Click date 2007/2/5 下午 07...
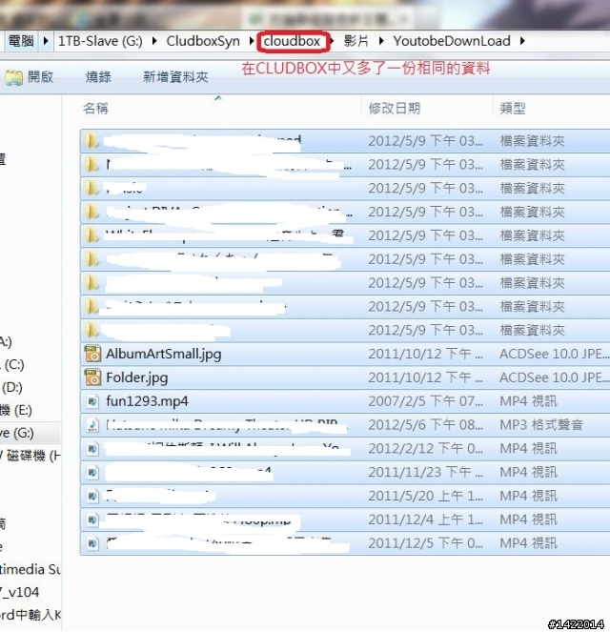The height and width of the screenshot is (632, 610). [425, 401]
